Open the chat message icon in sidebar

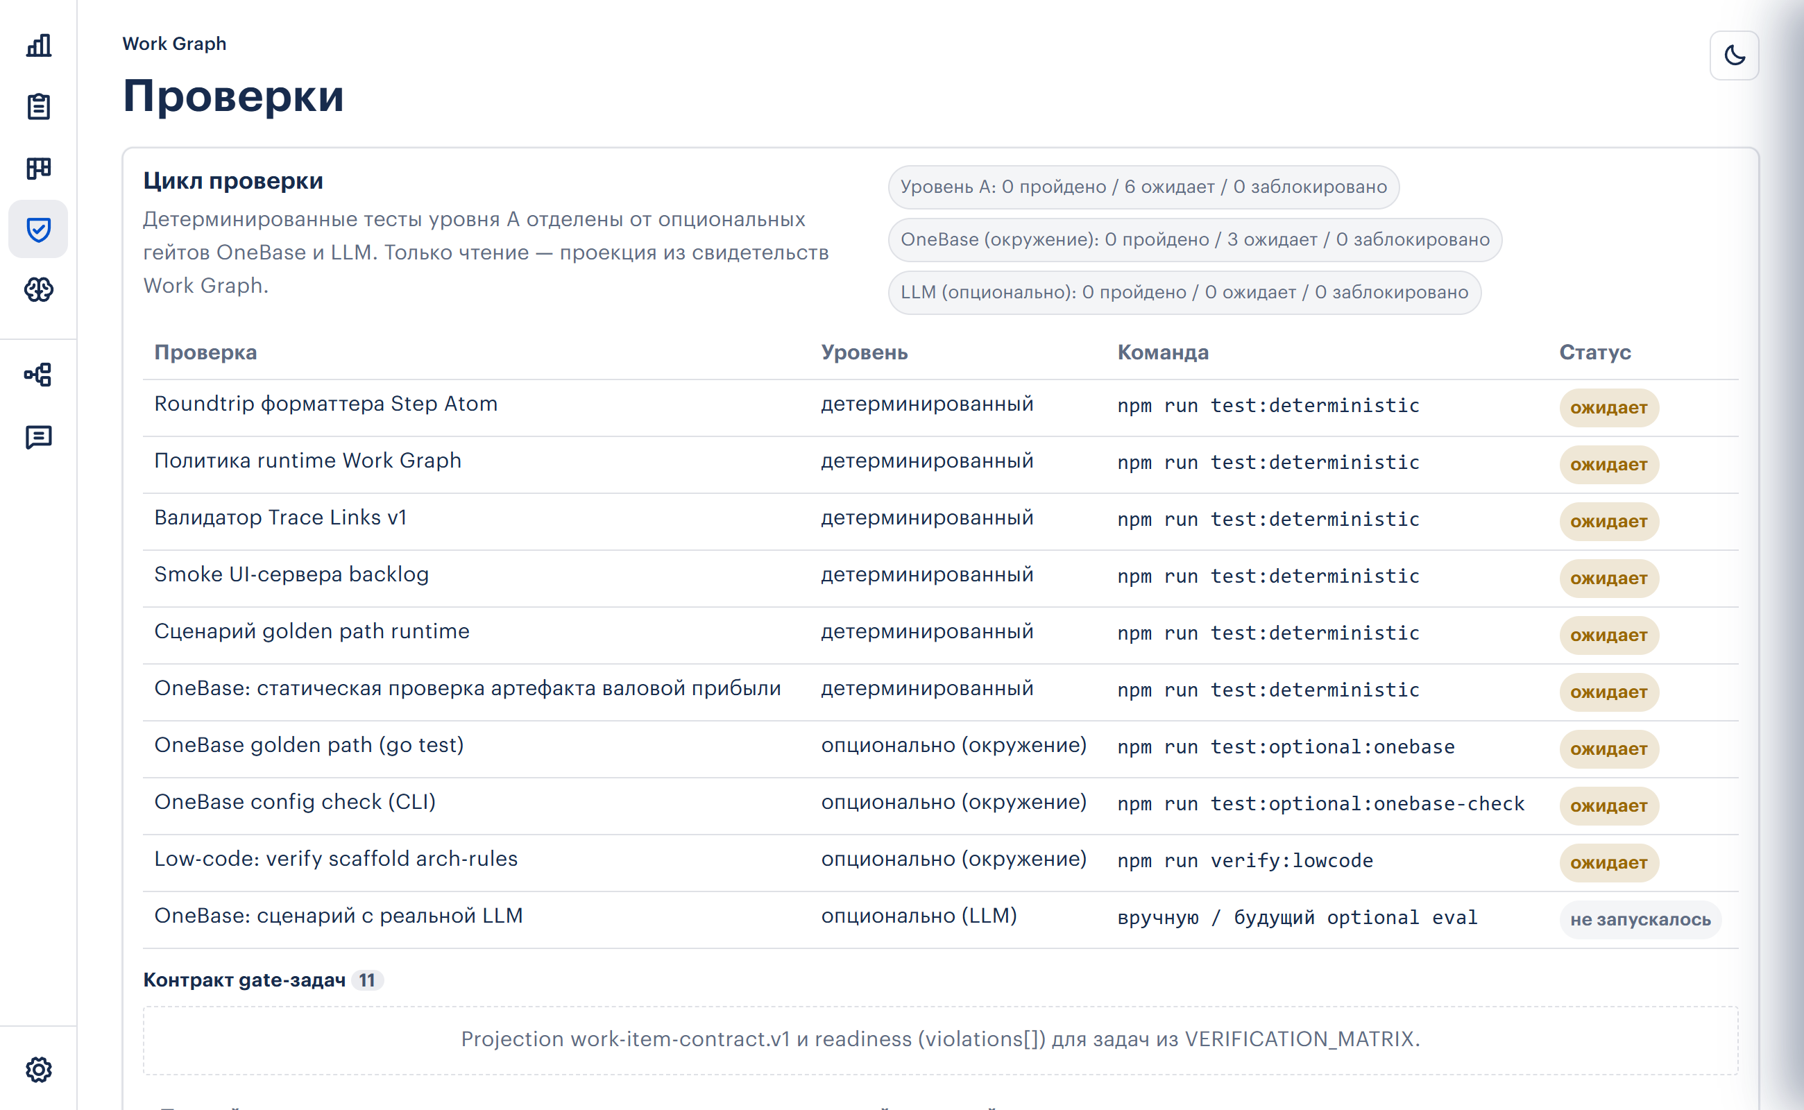click(38, 437)
